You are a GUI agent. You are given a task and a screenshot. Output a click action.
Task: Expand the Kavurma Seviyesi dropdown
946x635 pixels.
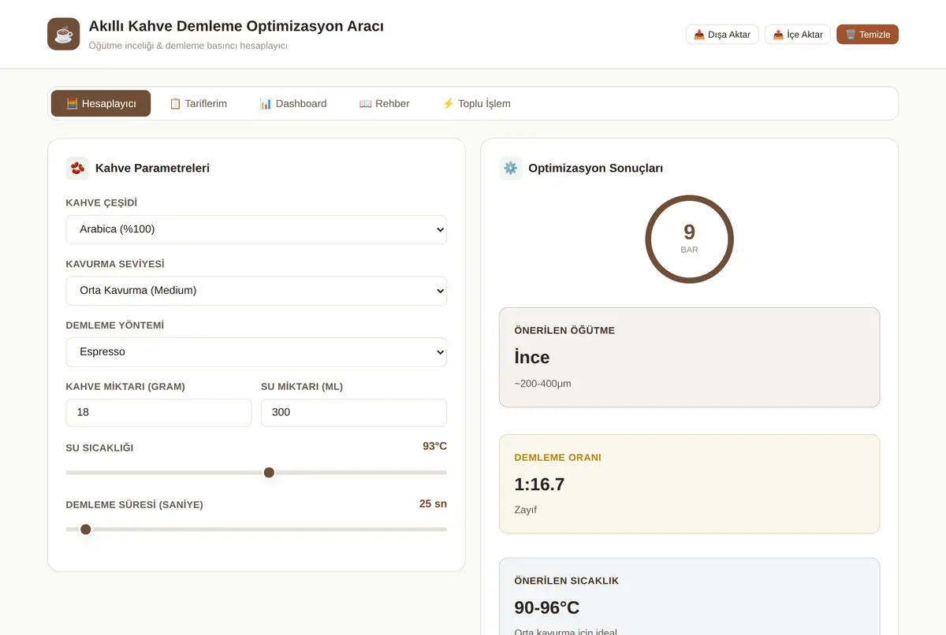pyautogui.click(x=256, y=290)
